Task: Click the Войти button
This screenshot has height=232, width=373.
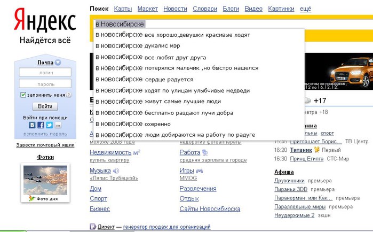Action: (45, 106)
